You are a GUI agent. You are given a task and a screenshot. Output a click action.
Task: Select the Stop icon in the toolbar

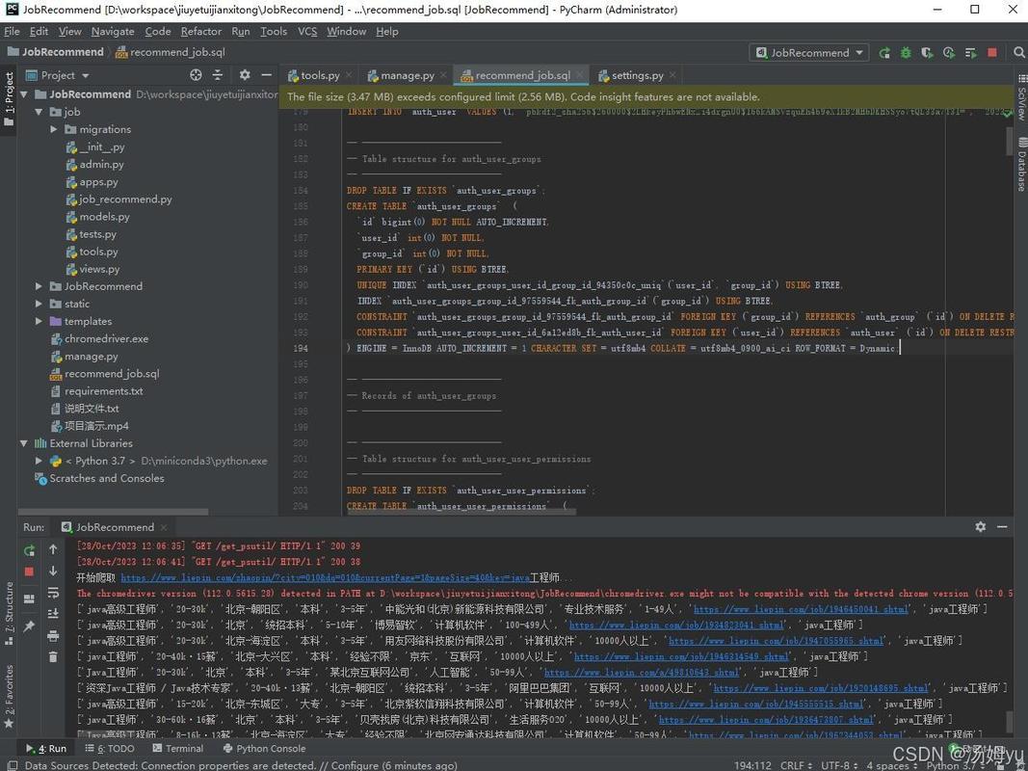(x=992, y=53)
